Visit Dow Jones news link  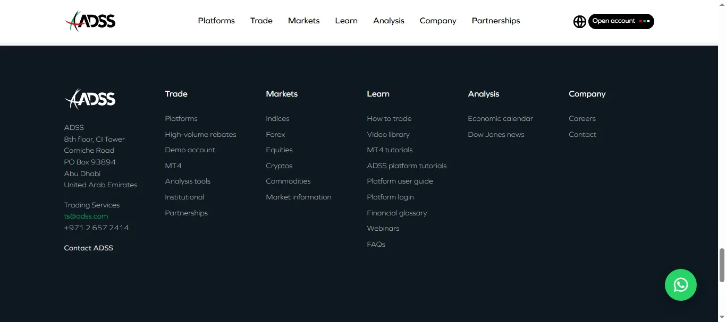(496, 134)
